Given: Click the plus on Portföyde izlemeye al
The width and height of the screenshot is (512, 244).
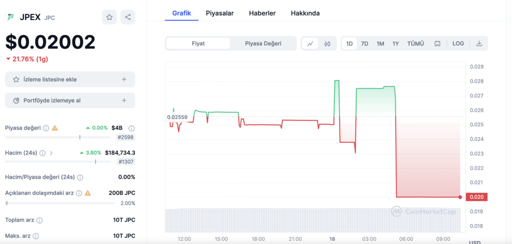Looking at the screenshot, I should [124, 100].
